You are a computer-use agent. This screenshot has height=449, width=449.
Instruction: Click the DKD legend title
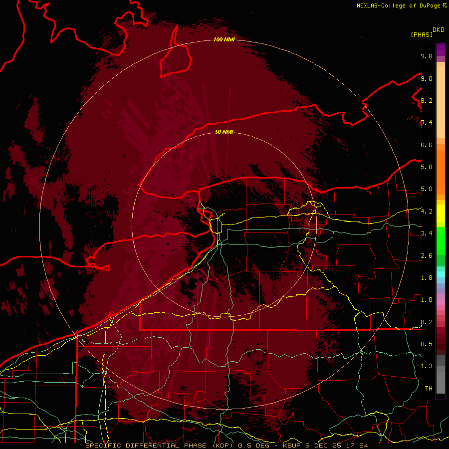click(439, 30)
